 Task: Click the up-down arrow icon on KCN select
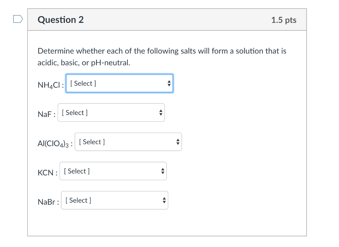(x=163, y=171)
